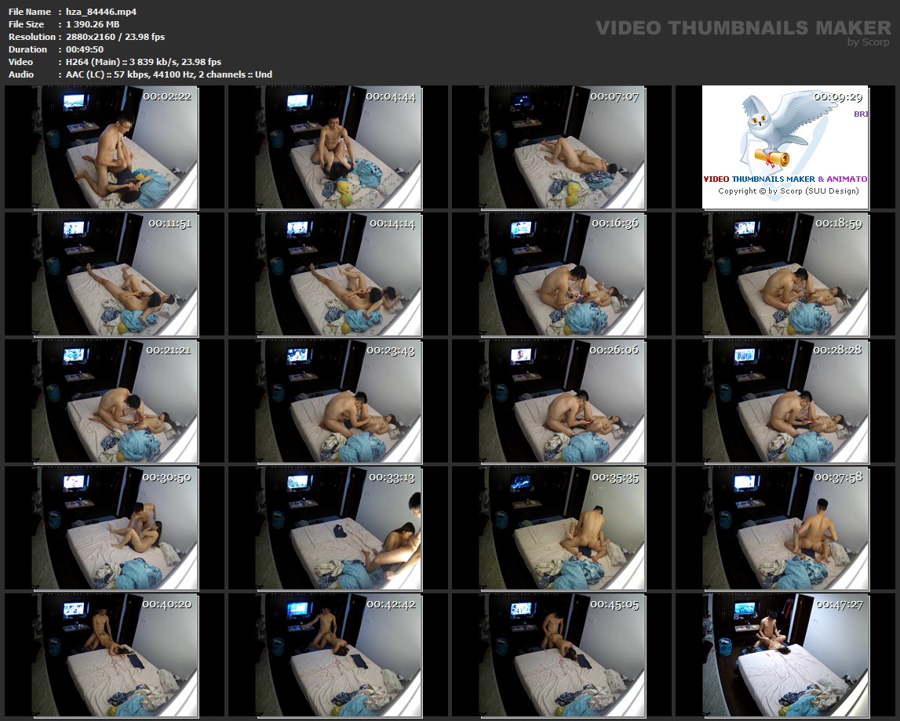
Task: Click the resolution value 2880x2160 / 23.98 fps
Action: click(115, 37)
